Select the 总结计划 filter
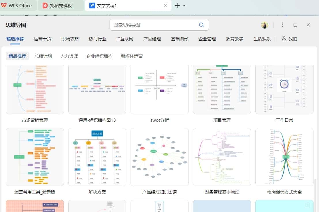 (x=43, y=56)
